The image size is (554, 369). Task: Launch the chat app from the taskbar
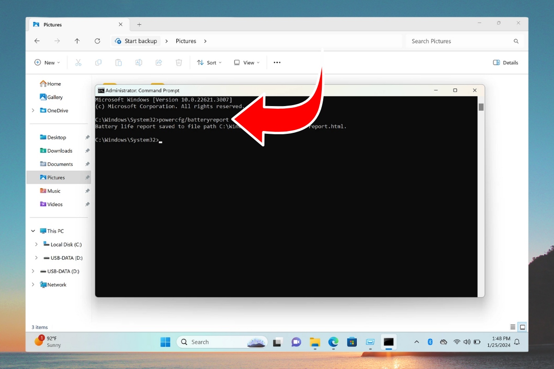[x=296, y=342]
